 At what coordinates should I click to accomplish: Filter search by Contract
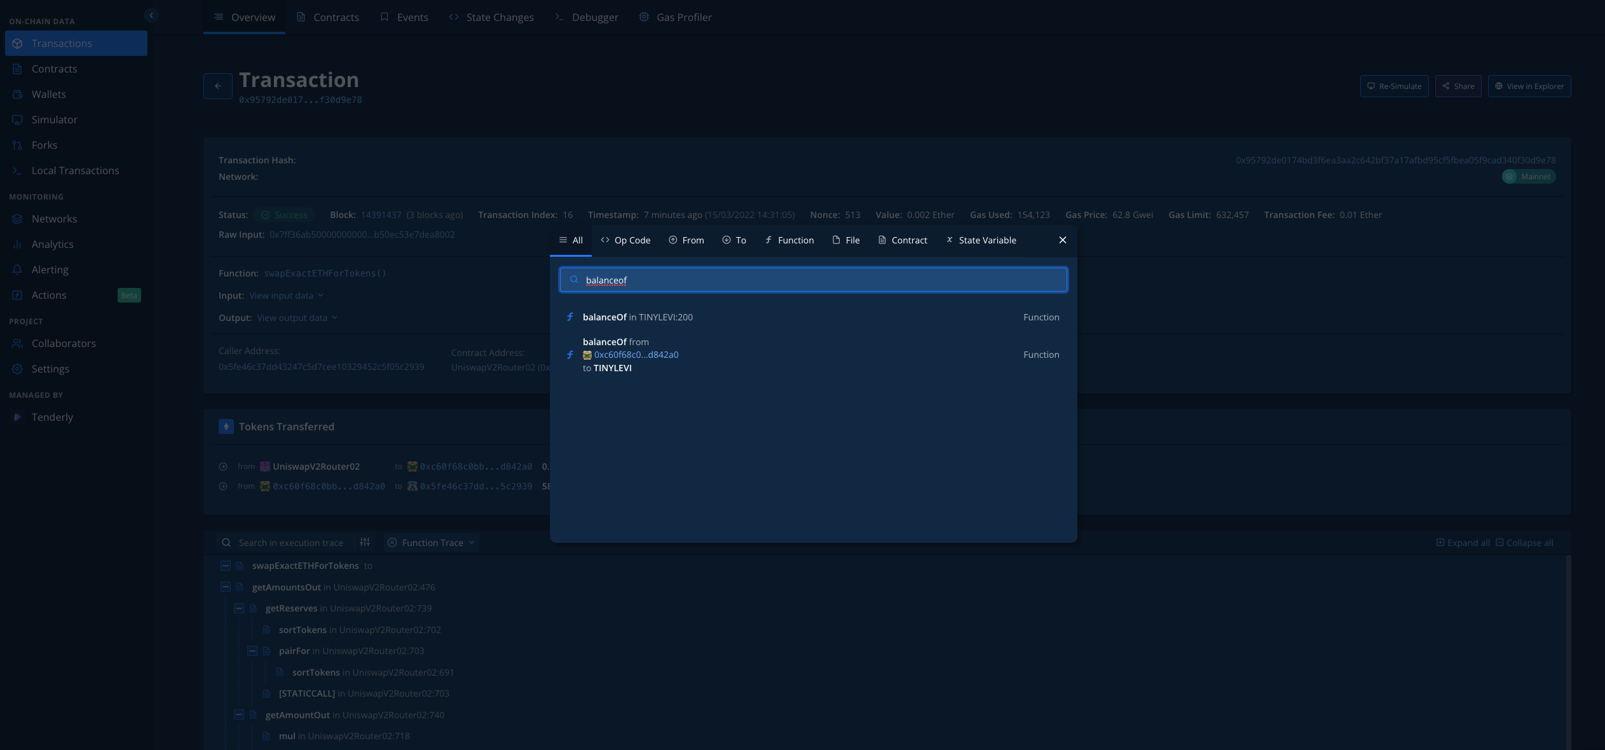(903, 240)
